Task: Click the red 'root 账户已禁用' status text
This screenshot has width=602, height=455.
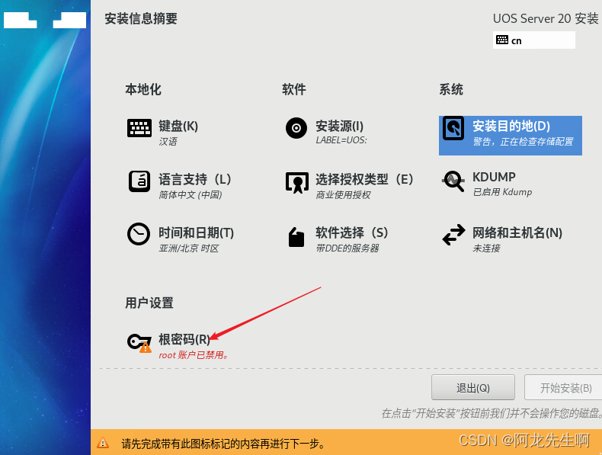Action: point(194,354)
